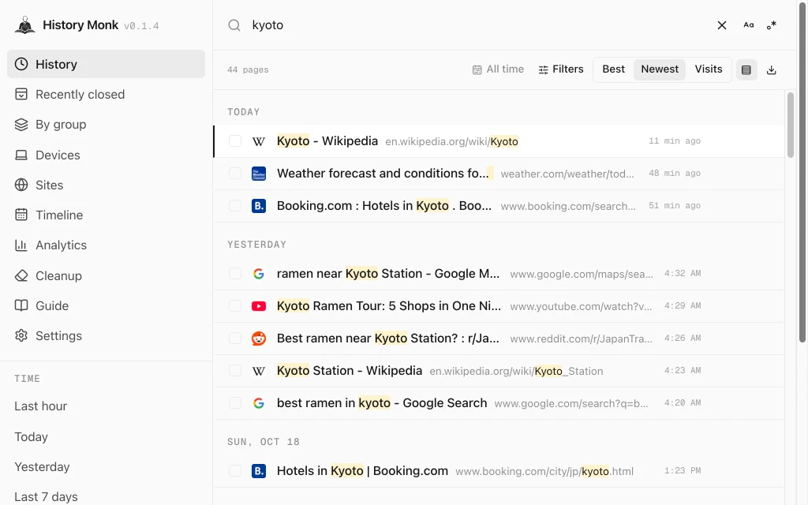Click Wikipedia favicon on Kyoto Station row
This screenshot has width=808, height=505.
tap(259, 371)
